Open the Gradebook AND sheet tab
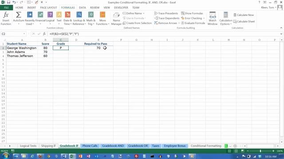The height and width of the screenshot is (159, 284). (x=113, y=146)
